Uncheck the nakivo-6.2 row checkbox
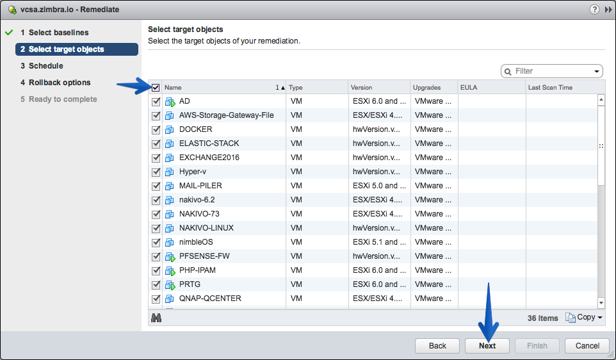Screen dimensions: 616x360 point(156,200)
